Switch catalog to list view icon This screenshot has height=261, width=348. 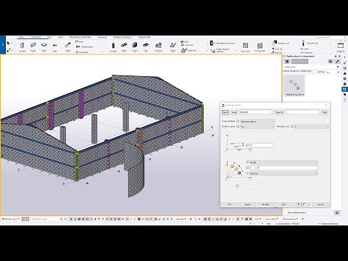[331, 62]
